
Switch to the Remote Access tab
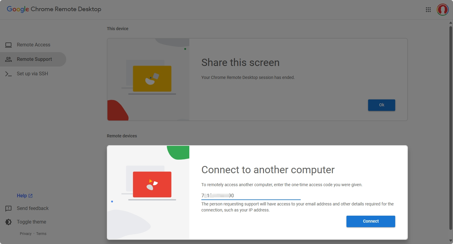click(33, 45)
